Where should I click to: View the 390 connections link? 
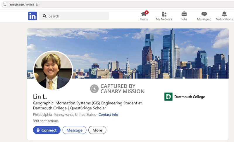[46, 121]
